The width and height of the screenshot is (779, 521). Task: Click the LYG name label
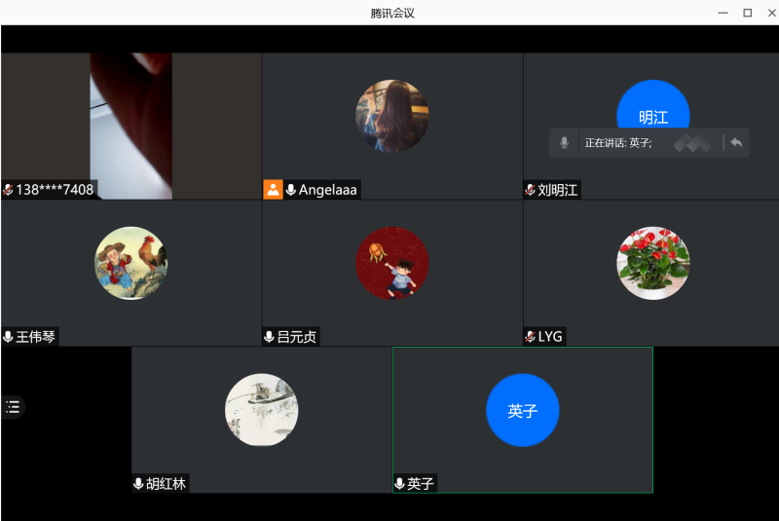pyautogui.click(x=550, y=337)
